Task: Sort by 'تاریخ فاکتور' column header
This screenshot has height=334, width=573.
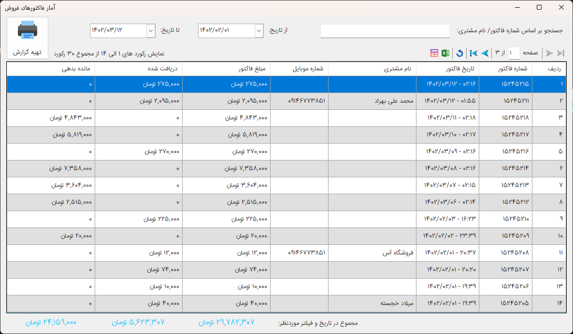Action: tap(448, 69)
